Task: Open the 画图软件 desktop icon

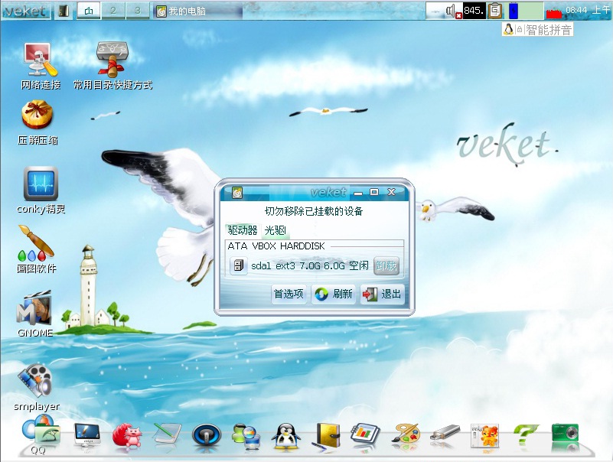Action: pyautogui.click(x=37, y=249)
